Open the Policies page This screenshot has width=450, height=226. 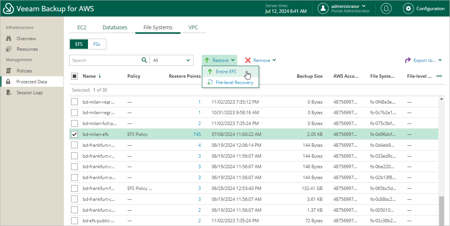24,71
